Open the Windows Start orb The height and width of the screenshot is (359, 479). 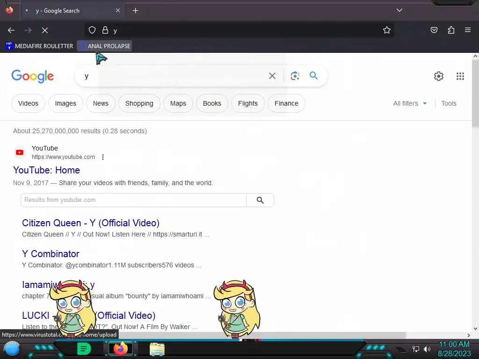tap(12, 349)
